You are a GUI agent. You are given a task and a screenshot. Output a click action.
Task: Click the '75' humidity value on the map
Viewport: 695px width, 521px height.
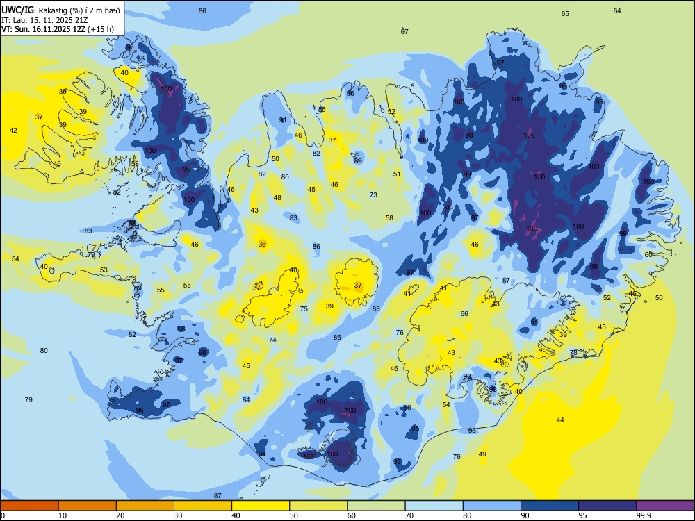(x=304, y=309)
